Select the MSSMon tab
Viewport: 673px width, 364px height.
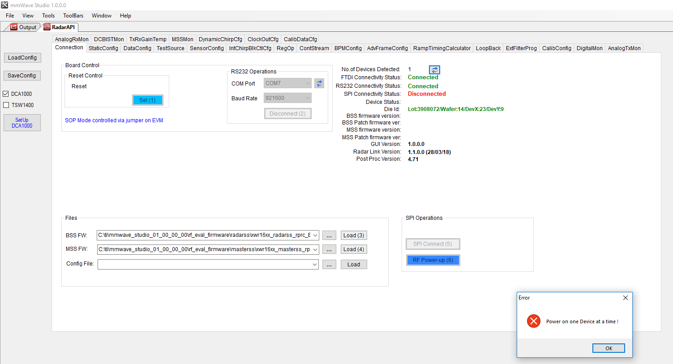[x=183, y=39]
